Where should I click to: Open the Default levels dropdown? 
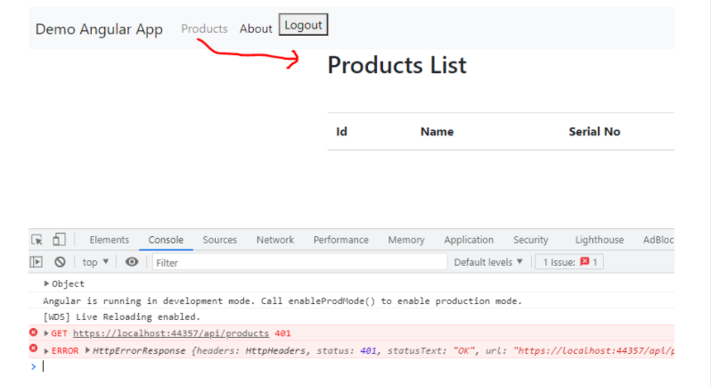[488, 262]
